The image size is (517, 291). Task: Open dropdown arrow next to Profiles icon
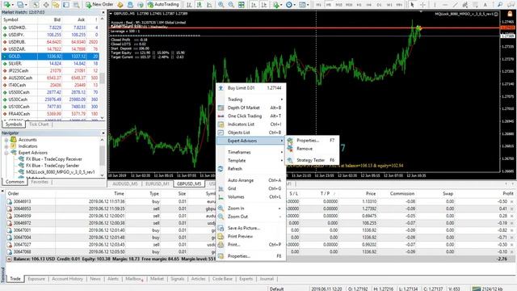[x=26, y=5]
